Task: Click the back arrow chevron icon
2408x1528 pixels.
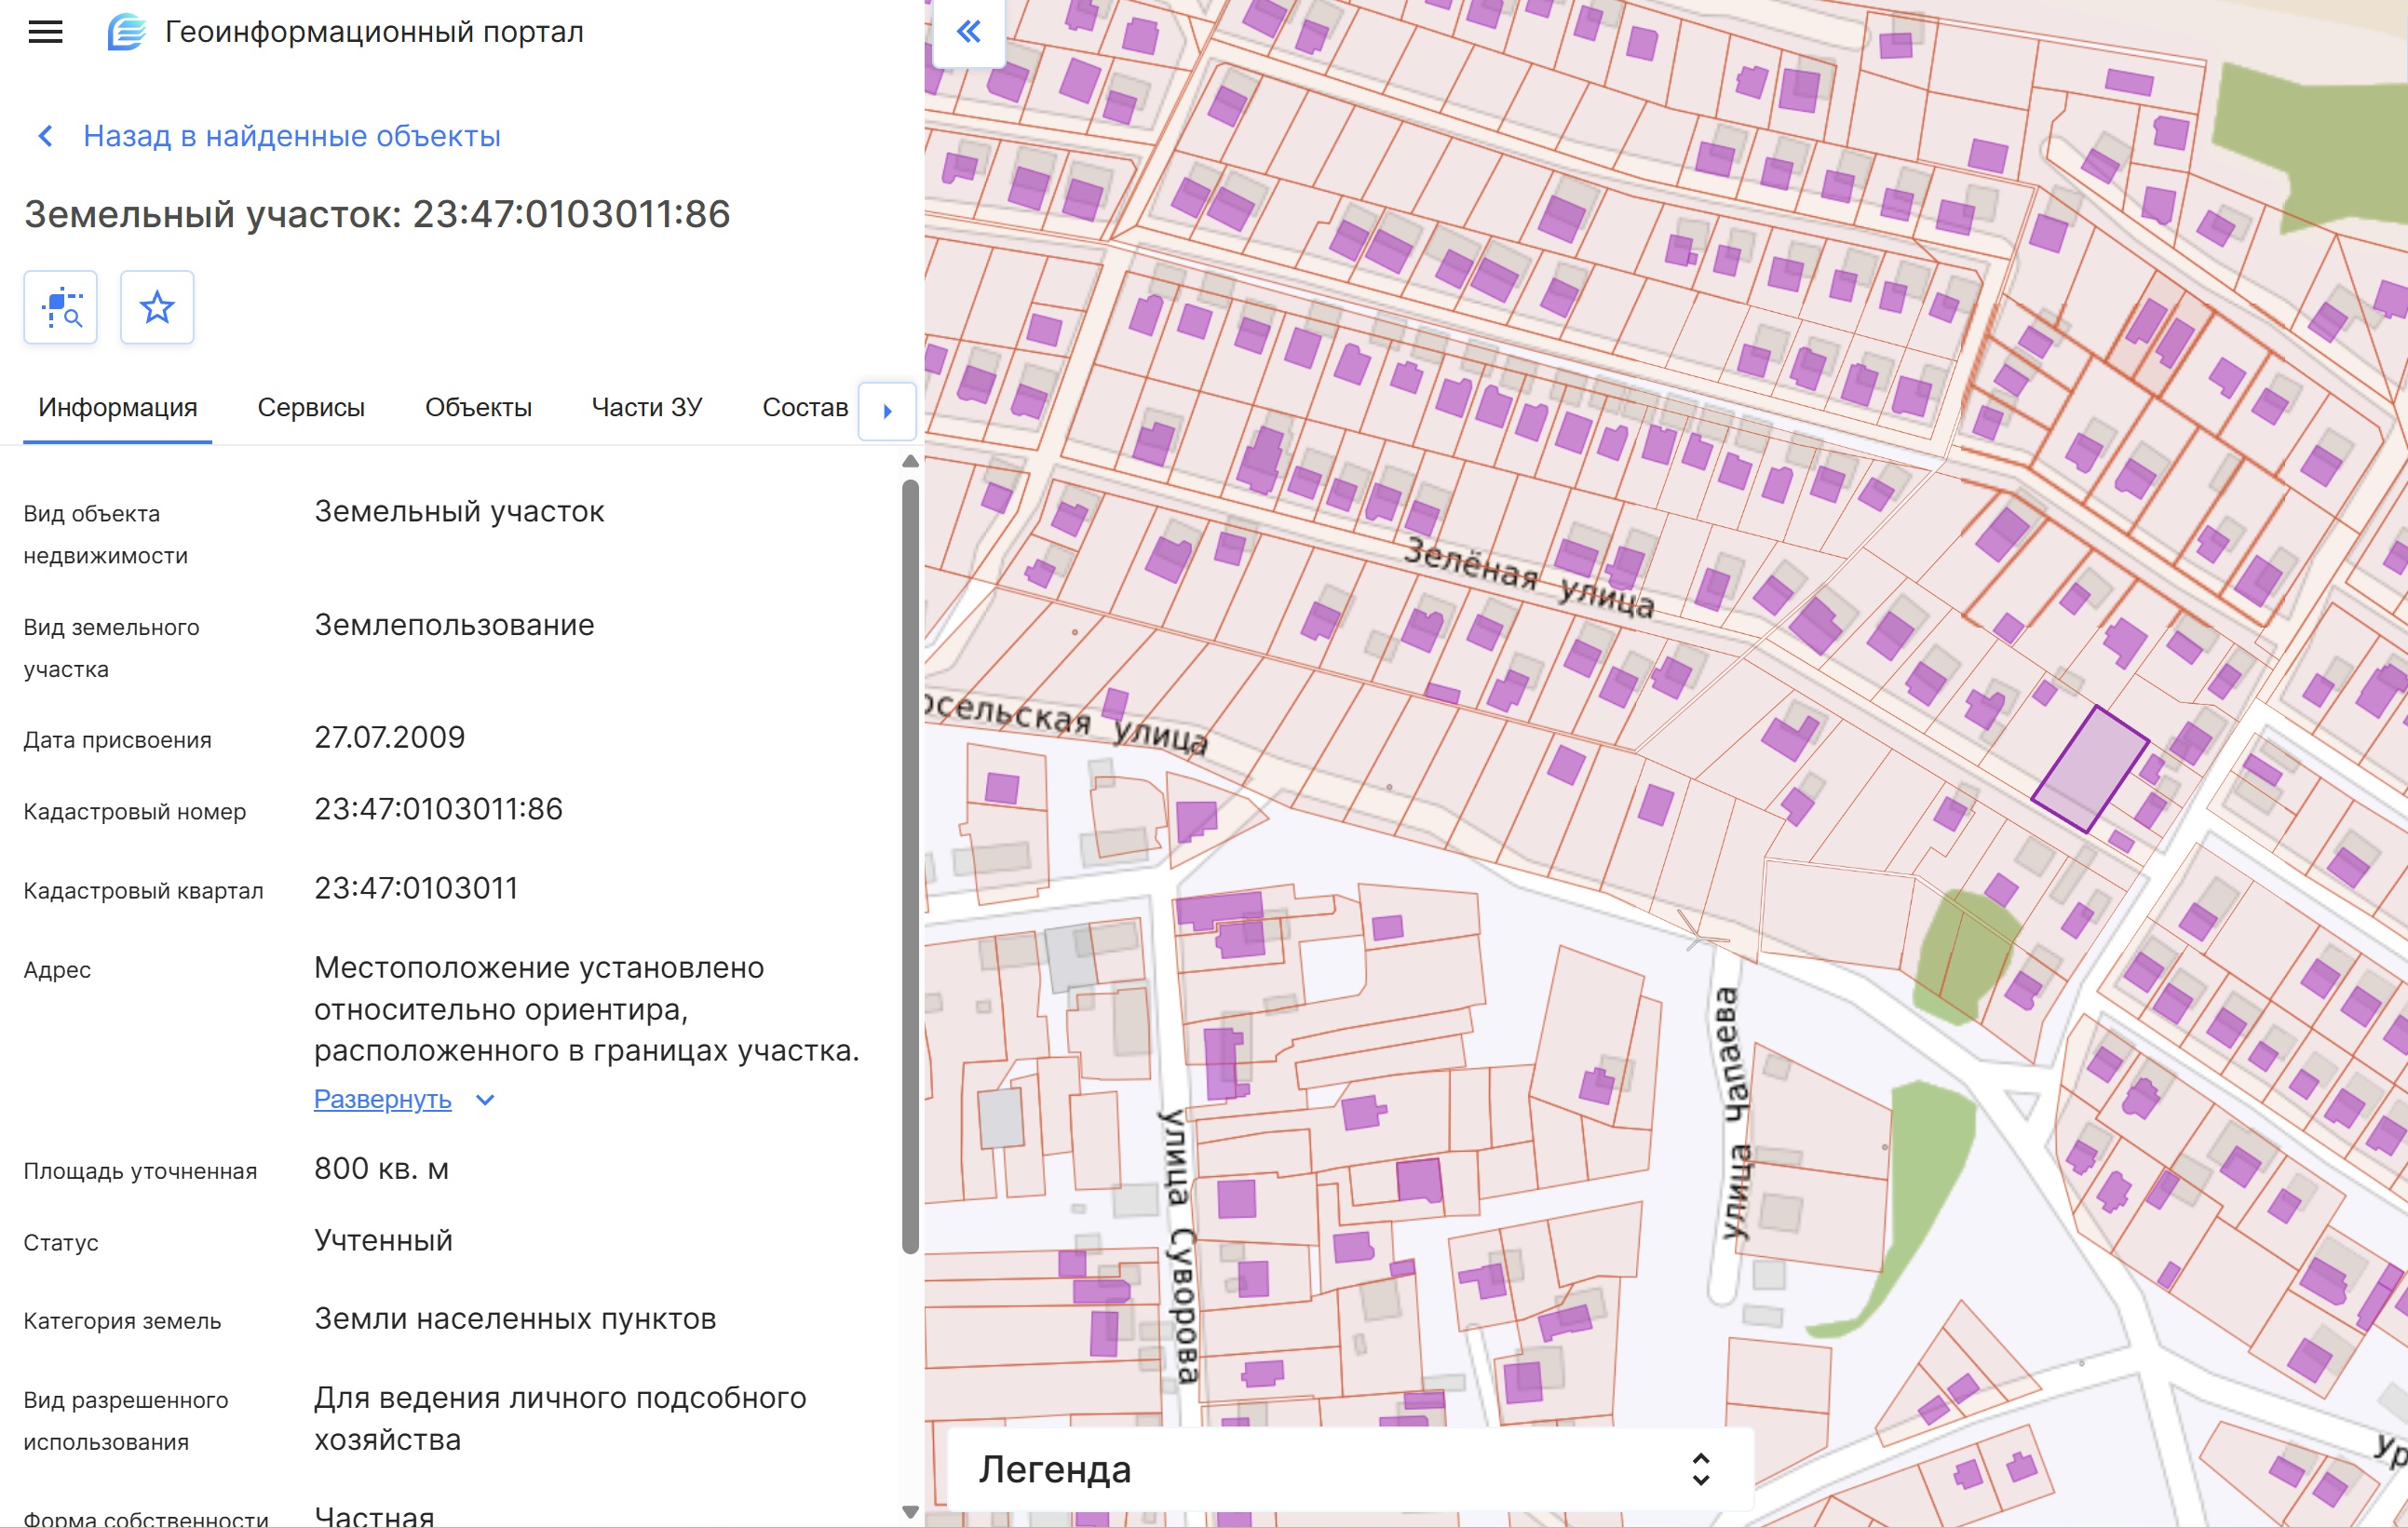Action: coord(45,136)
